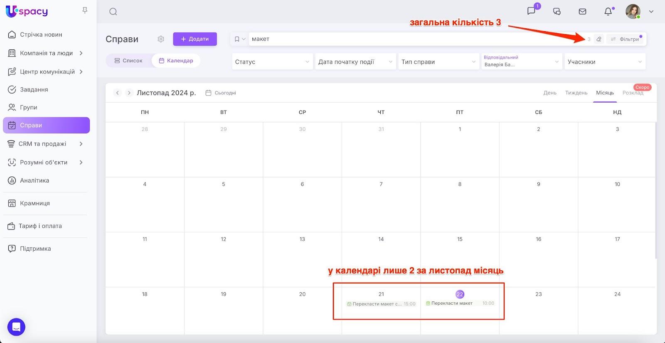This screenshot has width=665, height=343.
Task: Switch calendar to Тиждень view
Action: 576,93
